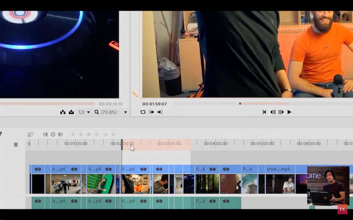Select the orange-shirt man clip thumbnail
The width and height of the screenshot is (353, 220).
tap(136, 184)
